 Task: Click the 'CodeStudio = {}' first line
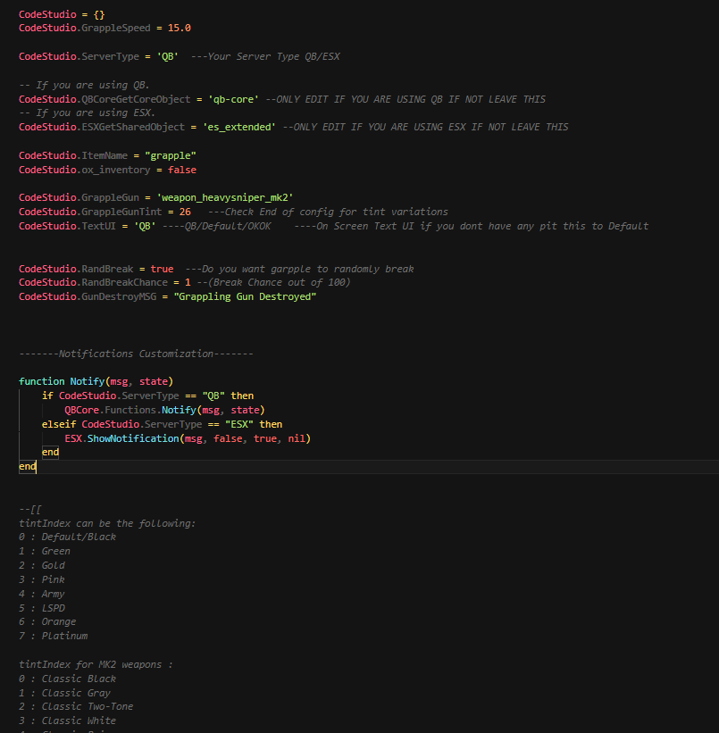coord(62,14)
